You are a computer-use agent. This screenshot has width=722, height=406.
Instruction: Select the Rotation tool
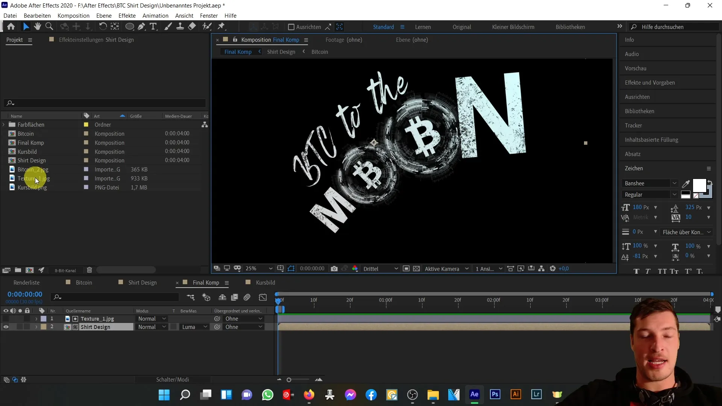(x=103, y=27)
